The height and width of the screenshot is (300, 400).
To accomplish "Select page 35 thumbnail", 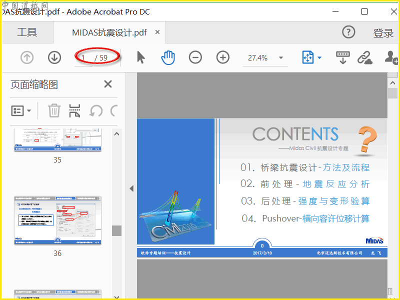I will (57, 140).
